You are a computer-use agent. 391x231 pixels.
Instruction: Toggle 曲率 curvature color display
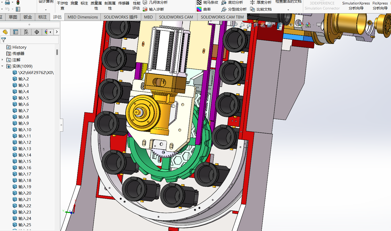[x=204, y=9]
